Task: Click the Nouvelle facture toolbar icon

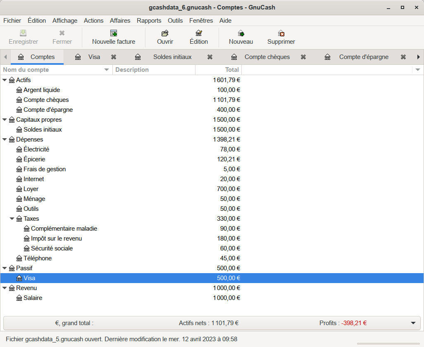Action: point(114,33)
